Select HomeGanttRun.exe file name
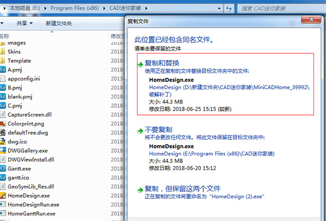 click(x=32, y=214)
